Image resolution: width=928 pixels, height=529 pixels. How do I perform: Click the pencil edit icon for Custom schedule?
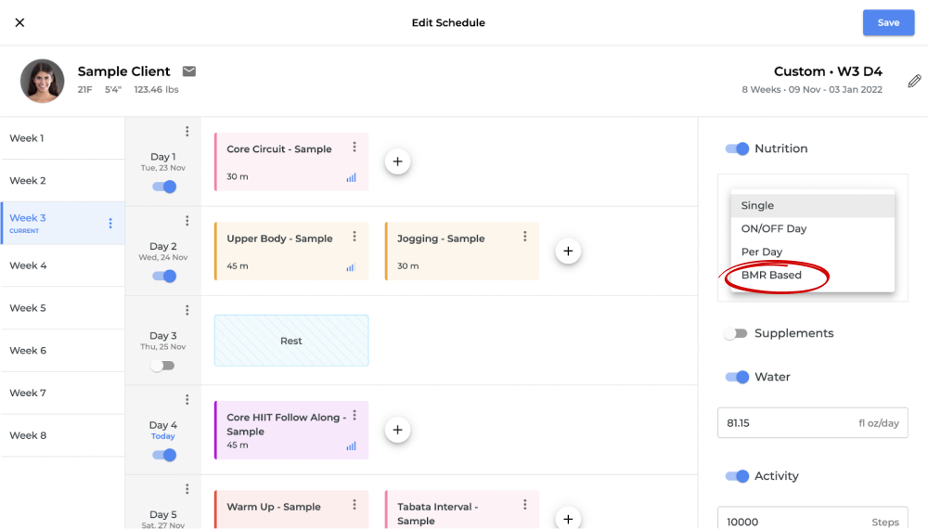914,82
